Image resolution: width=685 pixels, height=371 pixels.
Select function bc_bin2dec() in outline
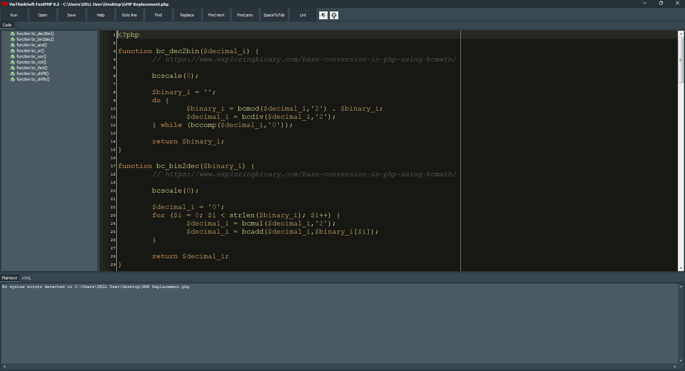pyautogui.click(x=35, y=39)
